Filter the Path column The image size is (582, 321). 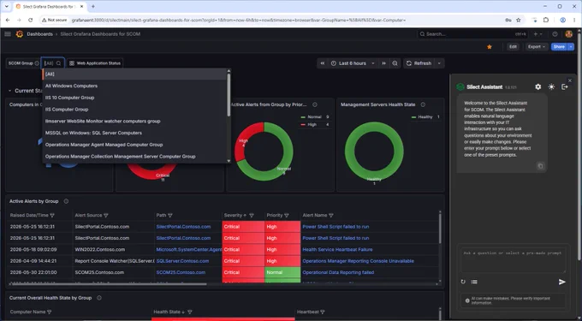(x=170, y=216)
